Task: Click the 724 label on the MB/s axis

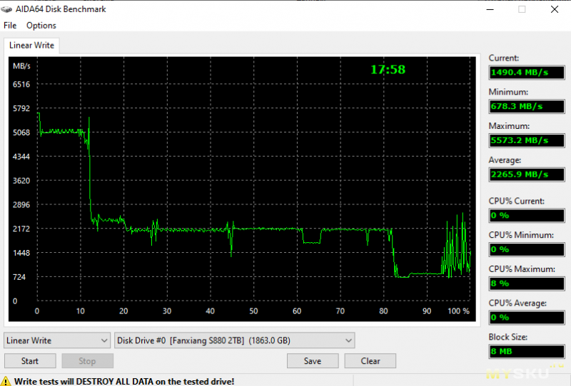Action: point(19,277)
